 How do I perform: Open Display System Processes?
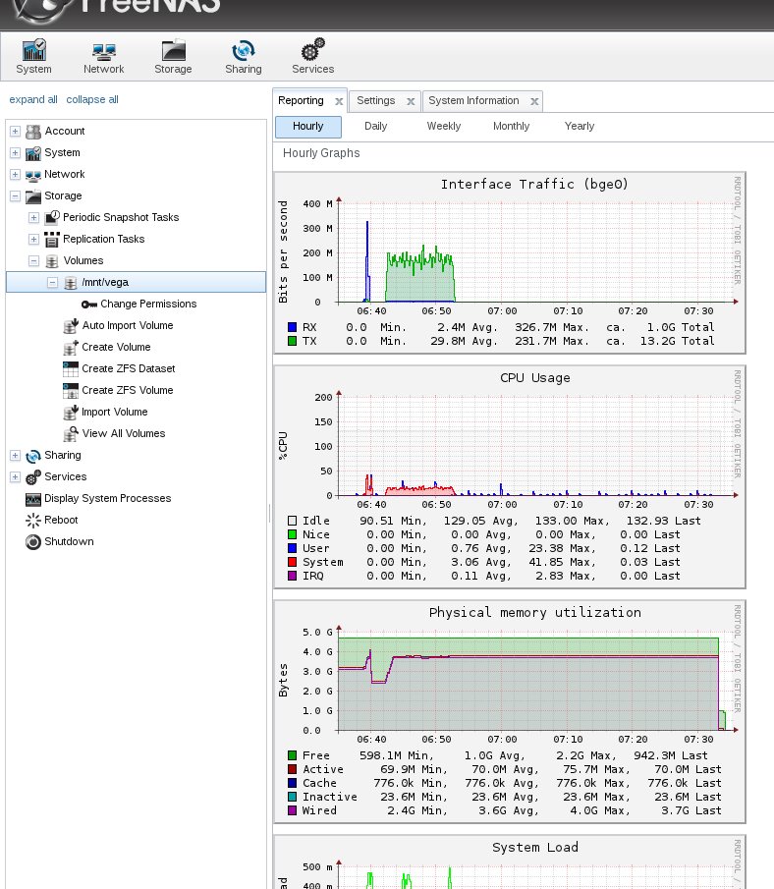108,498
